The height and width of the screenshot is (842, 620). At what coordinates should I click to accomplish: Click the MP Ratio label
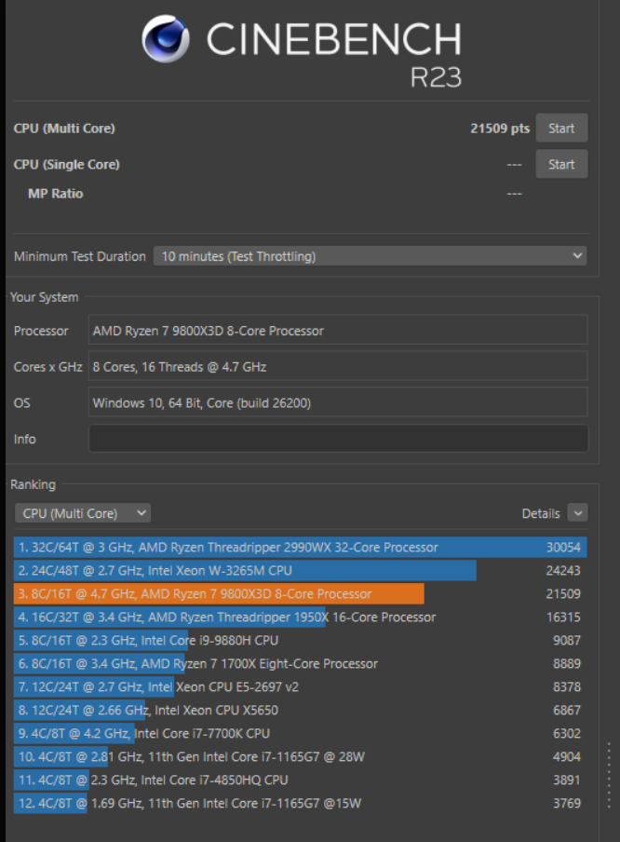point(55,194)
